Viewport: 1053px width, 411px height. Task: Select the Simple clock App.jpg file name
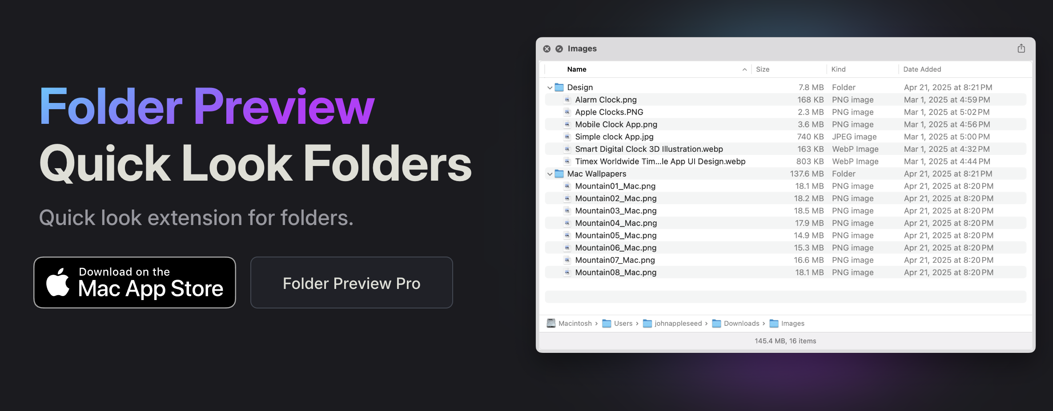pos(614,137)
